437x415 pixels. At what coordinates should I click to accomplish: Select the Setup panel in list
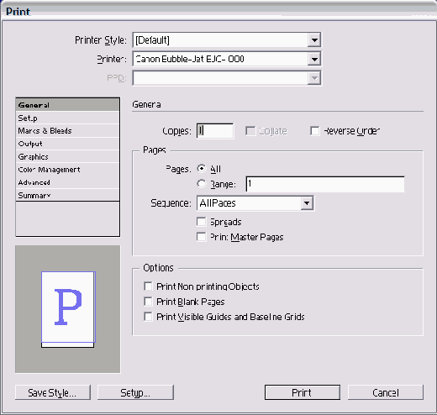point(68,118)
